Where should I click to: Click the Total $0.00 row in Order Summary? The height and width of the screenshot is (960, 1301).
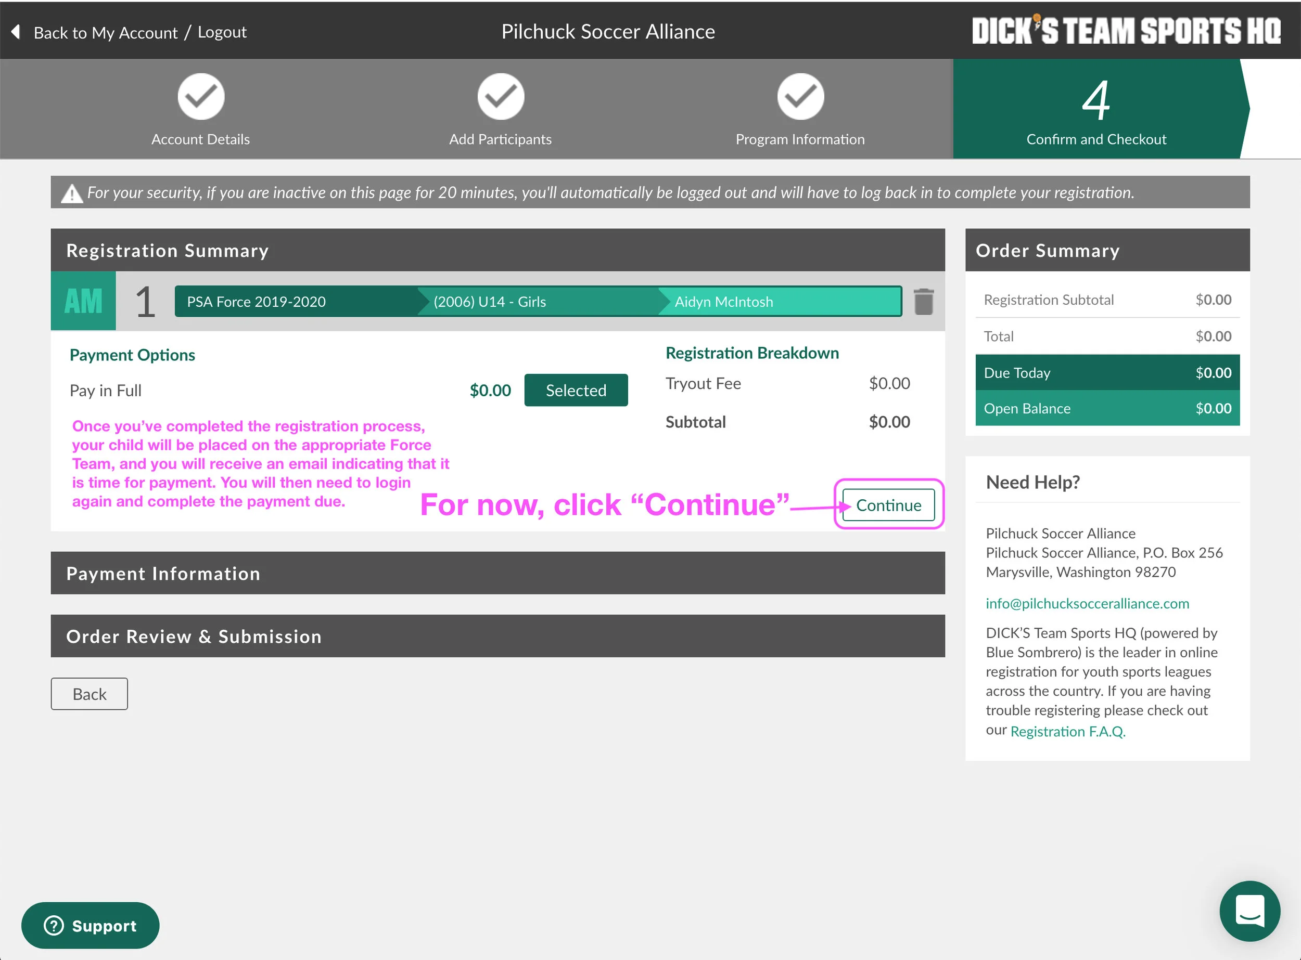1107,336
